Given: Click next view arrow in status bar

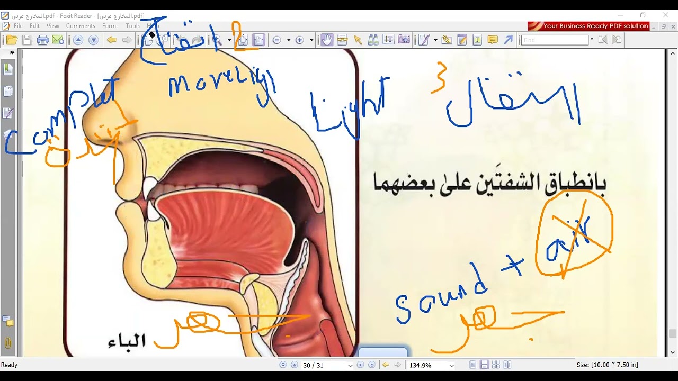Looking at the screenshot, I should tap(397, 365).
